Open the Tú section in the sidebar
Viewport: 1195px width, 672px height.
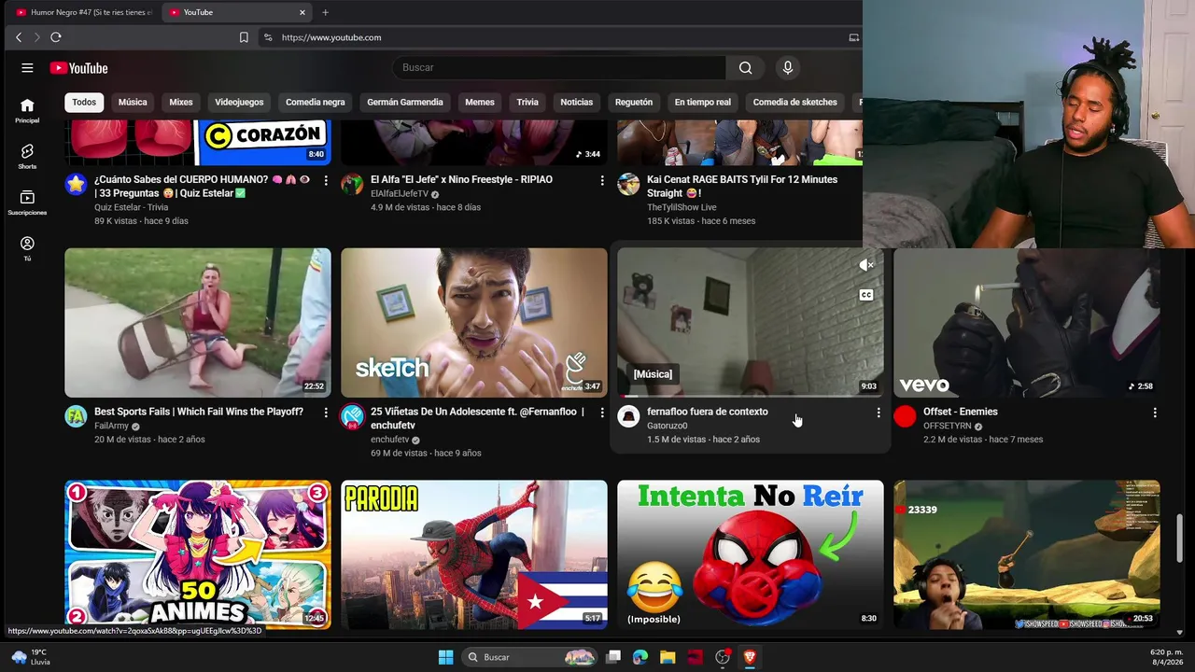point(27,248)
